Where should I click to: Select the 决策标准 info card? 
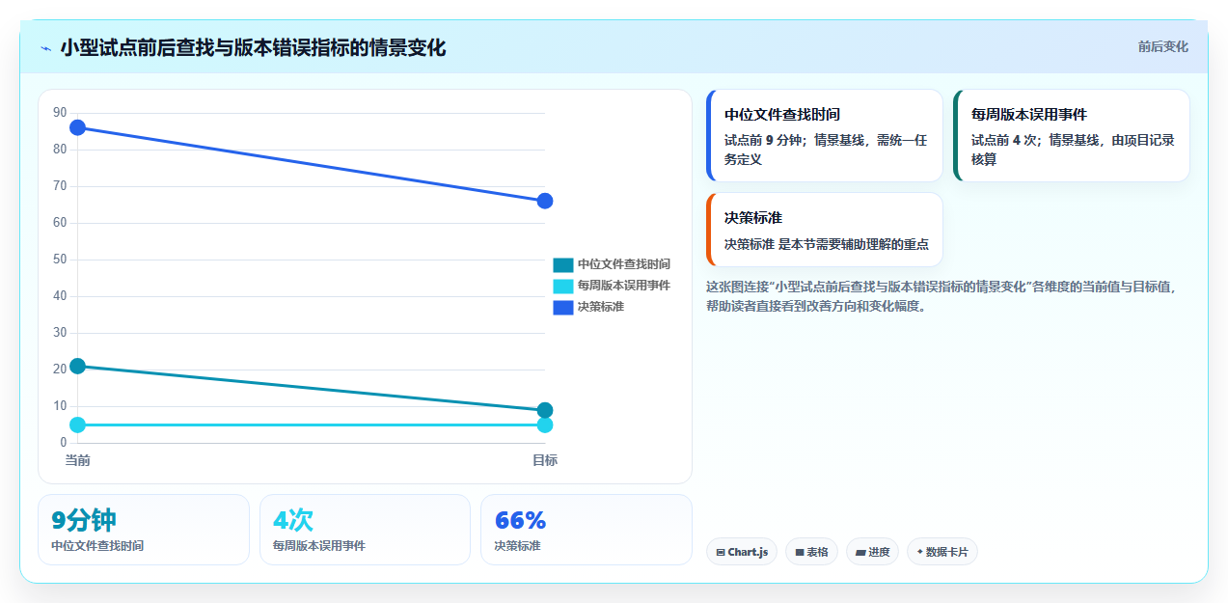coord(825,230)
